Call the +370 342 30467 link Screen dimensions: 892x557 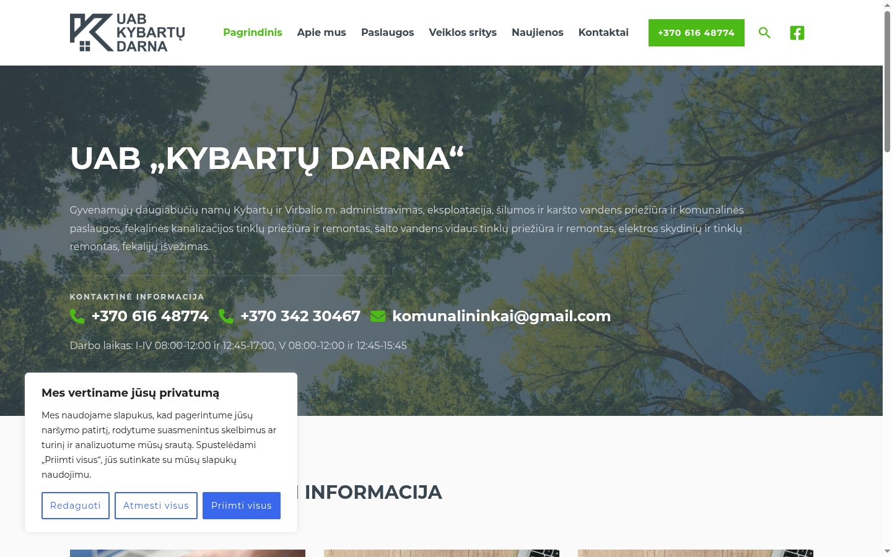300,316
